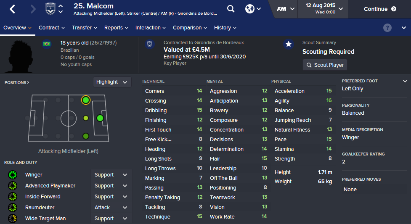Click the Winger role suitability indicator

click(12, 175)
